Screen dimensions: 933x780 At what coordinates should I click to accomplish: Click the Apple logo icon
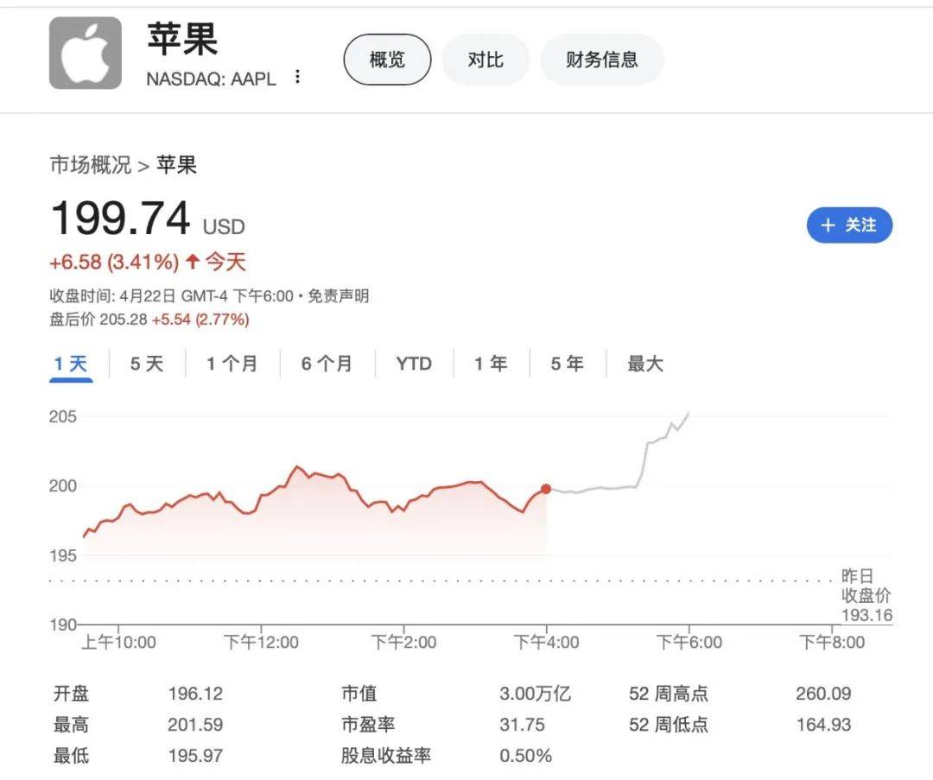tap(84, 52)
